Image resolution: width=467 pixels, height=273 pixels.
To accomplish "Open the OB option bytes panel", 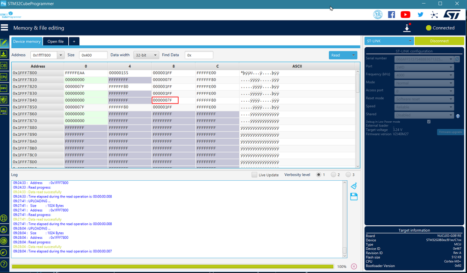I will tap(4, 66).
